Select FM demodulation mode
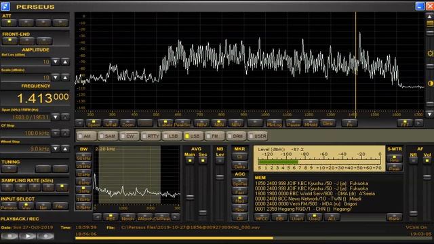 (x=215, y=136)
